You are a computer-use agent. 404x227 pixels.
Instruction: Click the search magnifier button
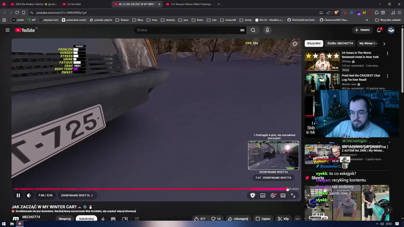click(253, 30)
